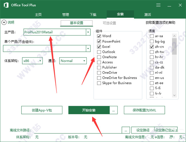The height and width of the screenshot is (142, 186).
Task: Check the hr-hr language checkbox
Action: point(152,57)
